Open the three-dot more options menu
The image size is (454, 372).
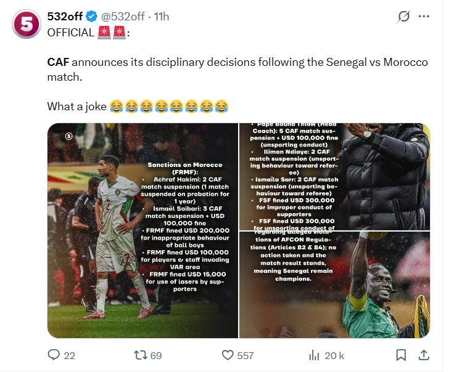click(x=424, y=17)
